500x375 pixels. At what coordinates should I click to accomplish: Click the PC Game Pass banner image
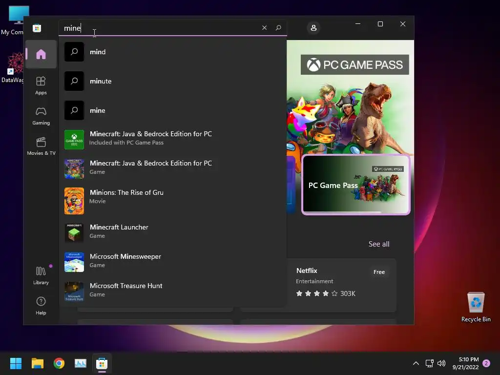click(350, 97)
